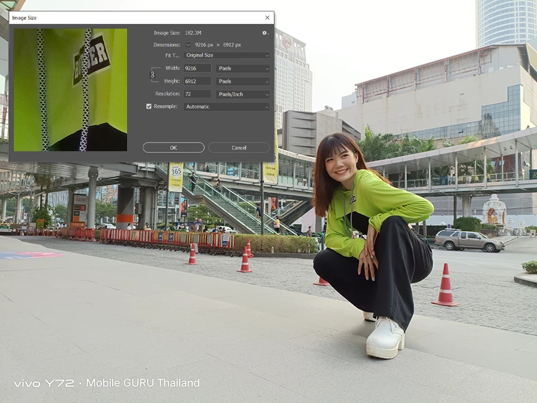Open the Resample method Automatic dropdown
Viewport: 537px width, 403px height.
tap(226, 107)
